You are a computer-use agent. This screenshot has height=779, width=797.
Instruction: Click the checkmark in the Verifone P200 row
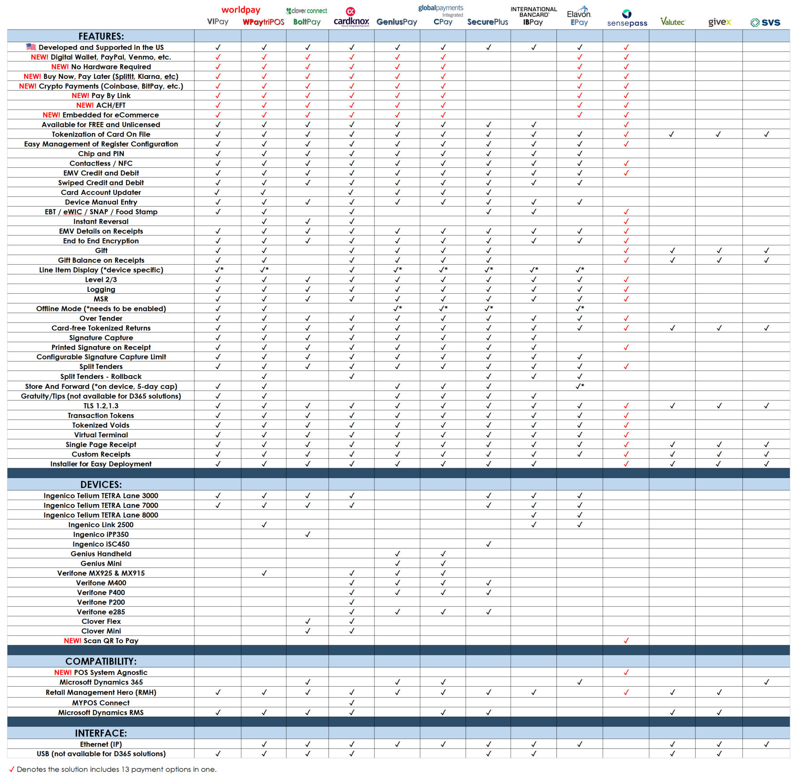[x=352, y=602]
